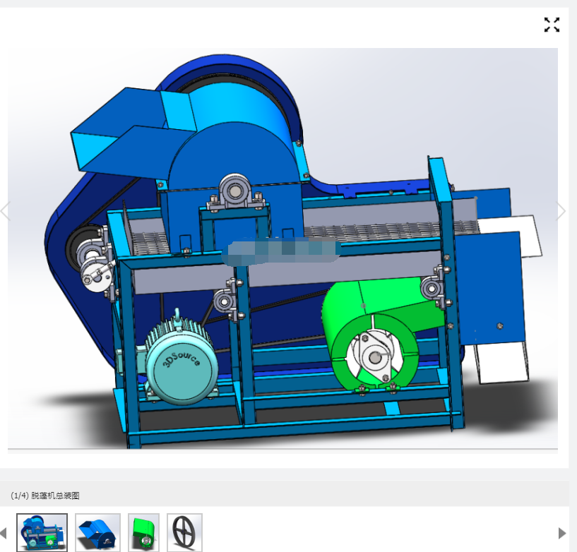Go to next image with right chevron
This screenshot has height=552, width=577.
pyautogui.click(x=561, y=212)
